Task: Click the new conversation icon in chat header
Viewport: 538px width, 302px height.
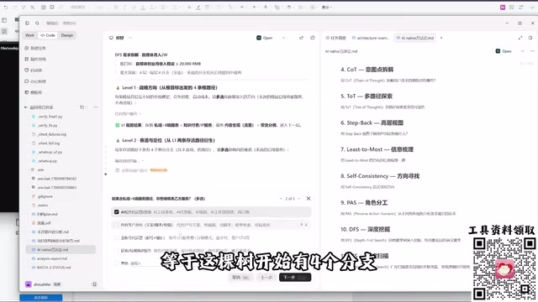Action: point(313,38)
